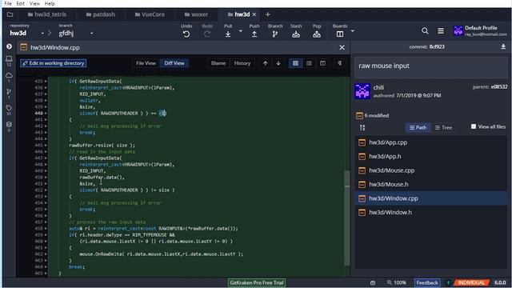Switch to File View
Viewport: 512px width, 288px height.
[x=146, y=63]
